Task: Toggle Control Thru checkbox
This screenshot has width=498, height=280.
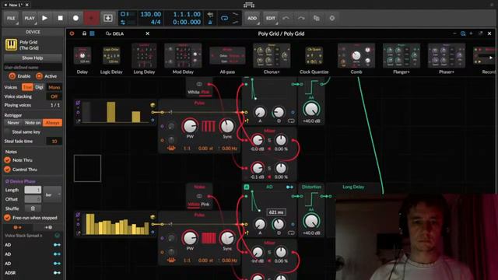Action: click(x=7, y=170)
